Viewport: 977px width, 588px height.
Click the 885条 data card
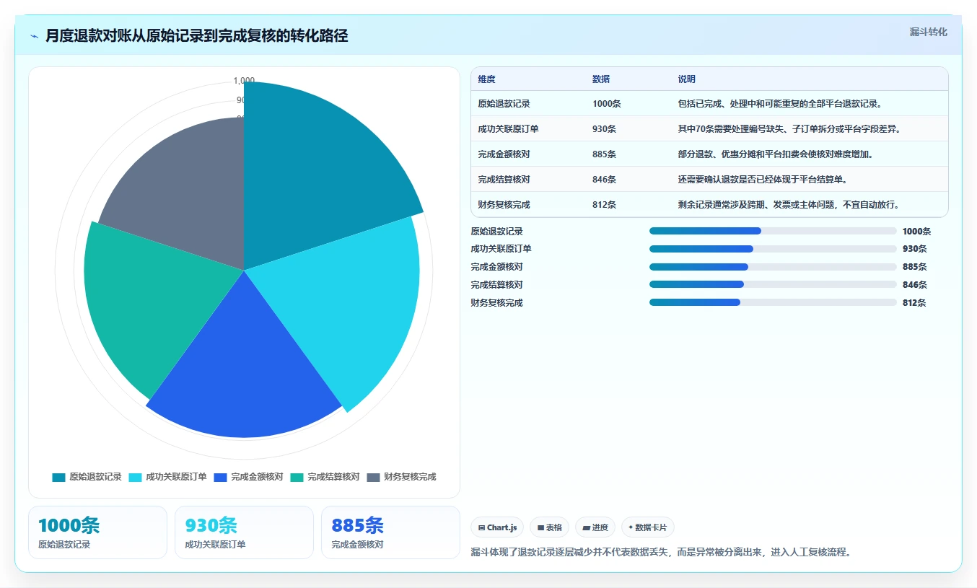pyautogui.click(x=390, y=532)
